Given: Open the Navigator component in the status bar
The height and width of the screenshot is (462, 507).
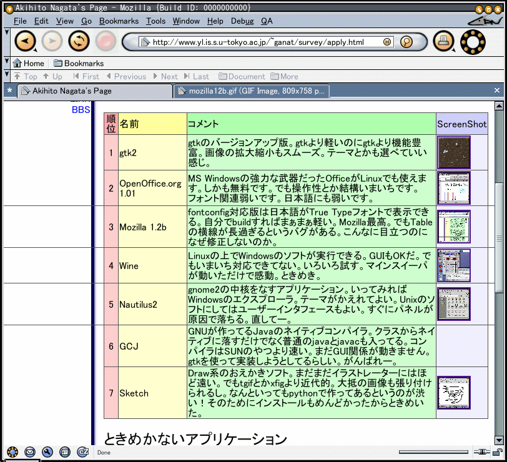Looking at the screenshot, I should tap(12, 451).
